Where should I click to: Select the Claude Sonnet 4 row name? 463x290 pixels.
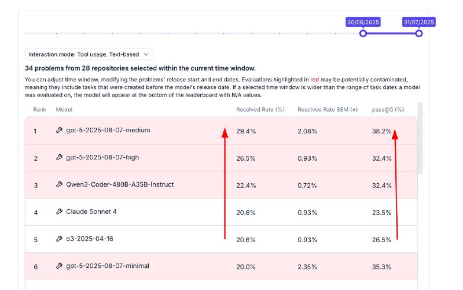91,212
